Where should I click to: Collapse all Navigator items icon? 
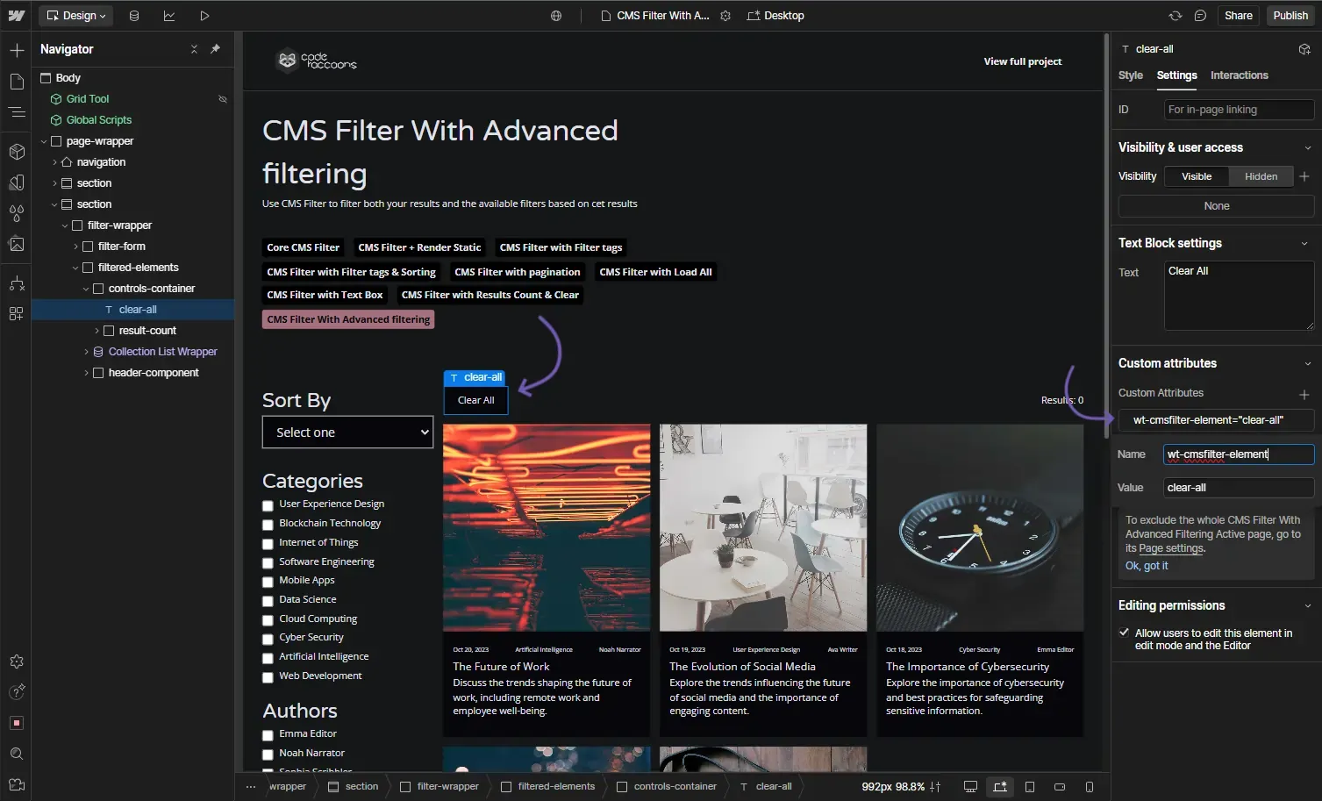[194, 49]
